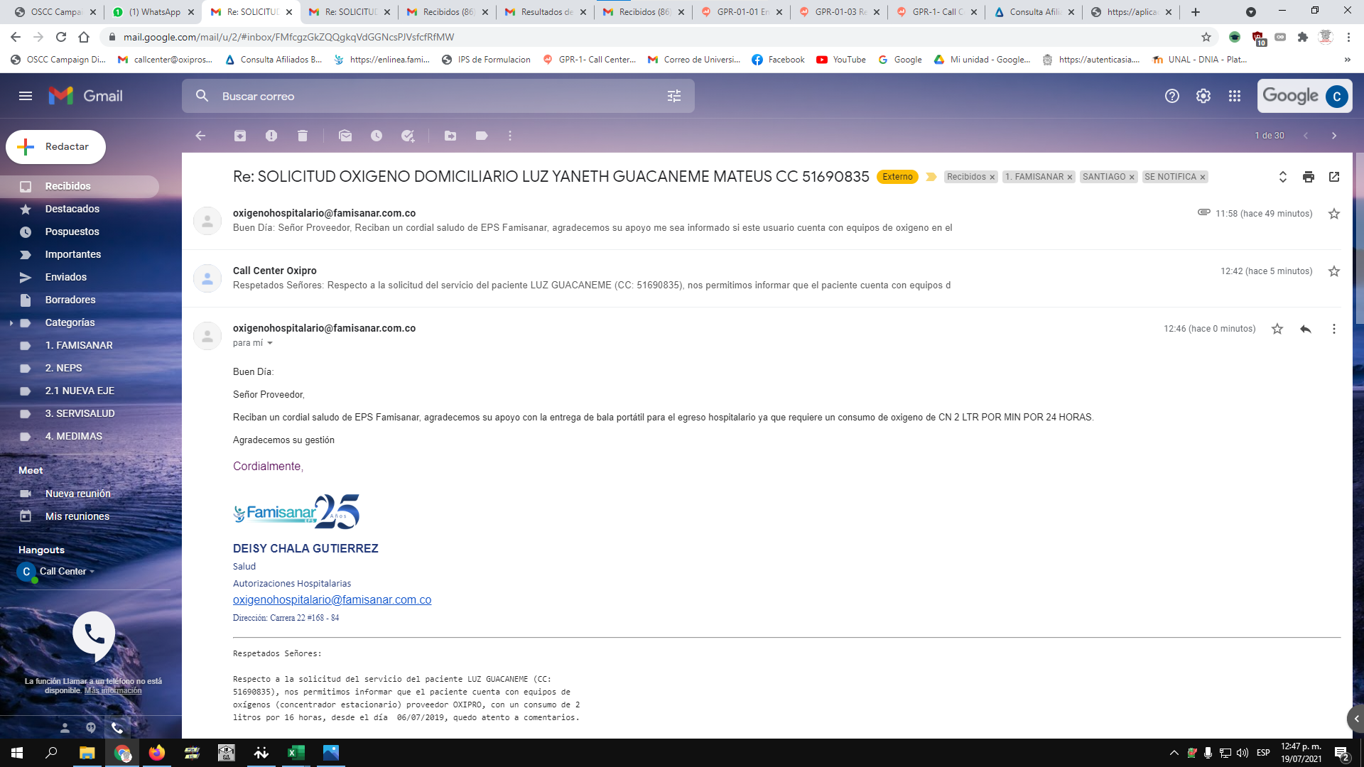Expand the Categorías section
The width and height of the screenshot is (1364, 767).
11,323
